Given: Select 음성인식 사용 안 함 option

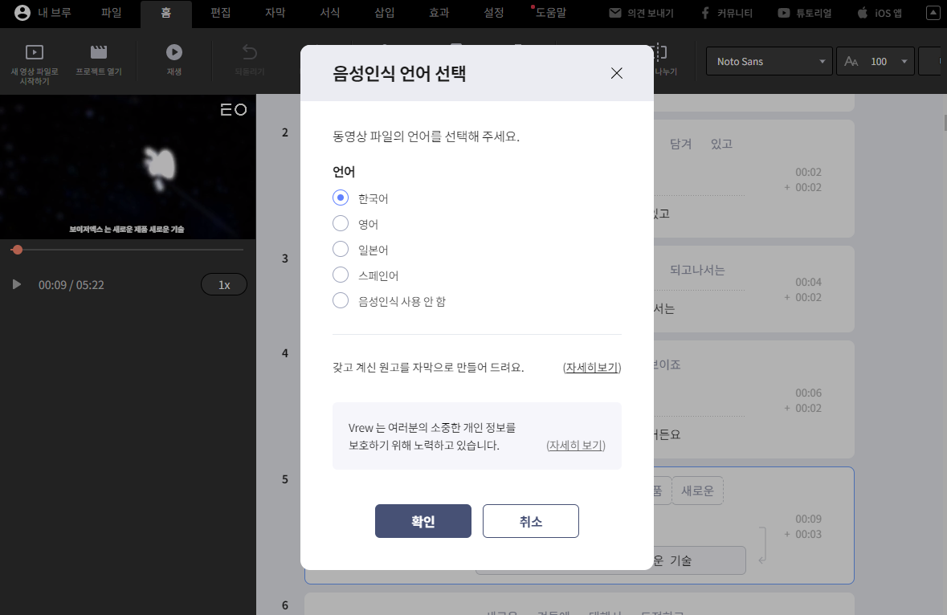Looking at the screenshot, I should click(x=341, y=300).
